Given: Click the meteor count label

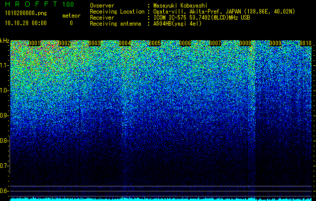Looking at the screenshot, I should (71, 16).
